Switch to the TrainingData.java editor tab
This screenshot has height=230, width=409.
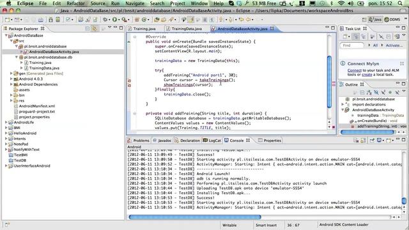coord(187,29)
